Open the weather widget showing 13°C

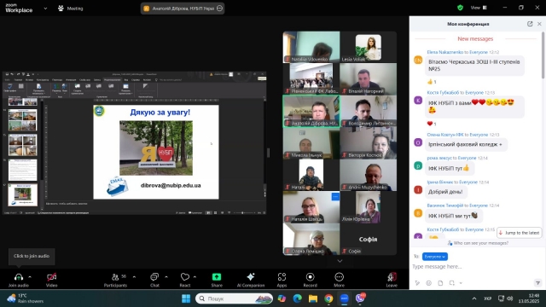[x=26, y=298]
